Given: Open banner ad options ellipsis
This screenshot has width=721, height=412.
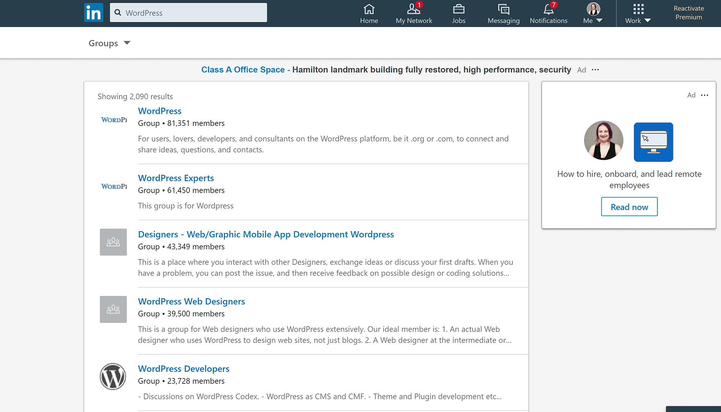Looking at the screenshot, I should click(595, 70).
